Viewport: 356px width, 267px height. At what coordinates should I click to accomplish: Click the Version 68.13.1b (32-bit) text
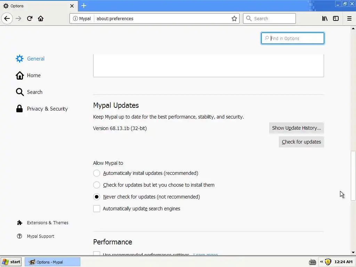120,128
